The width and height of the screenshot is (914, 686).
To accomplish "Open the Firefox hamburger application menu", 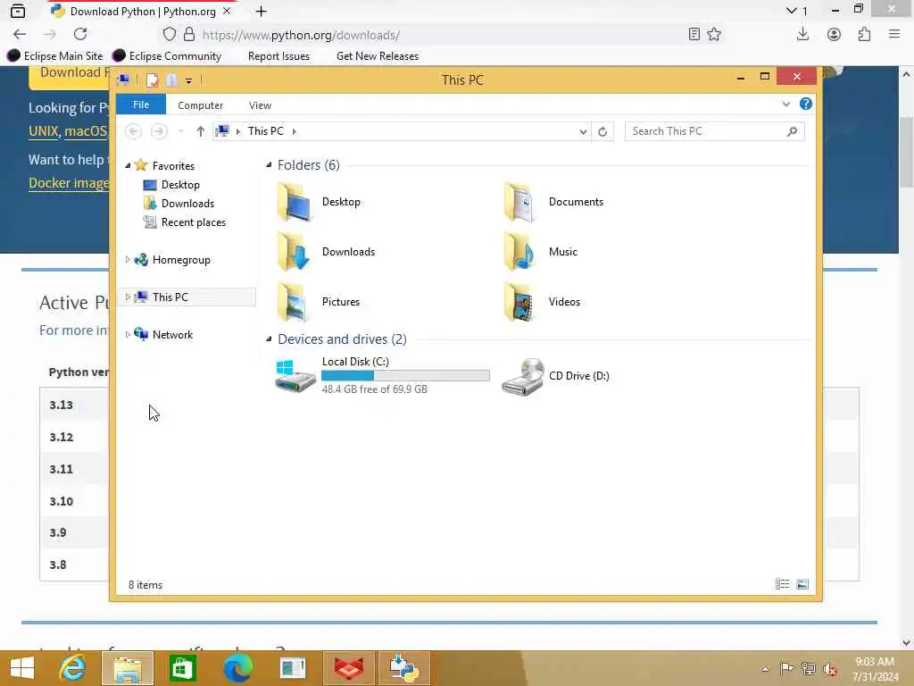I will [x=894, y=35].
